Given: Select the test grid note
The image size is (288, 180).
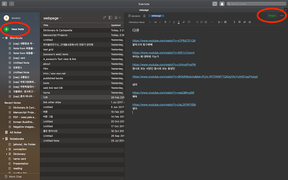Looking at the screenshot, I should [82, 49].
